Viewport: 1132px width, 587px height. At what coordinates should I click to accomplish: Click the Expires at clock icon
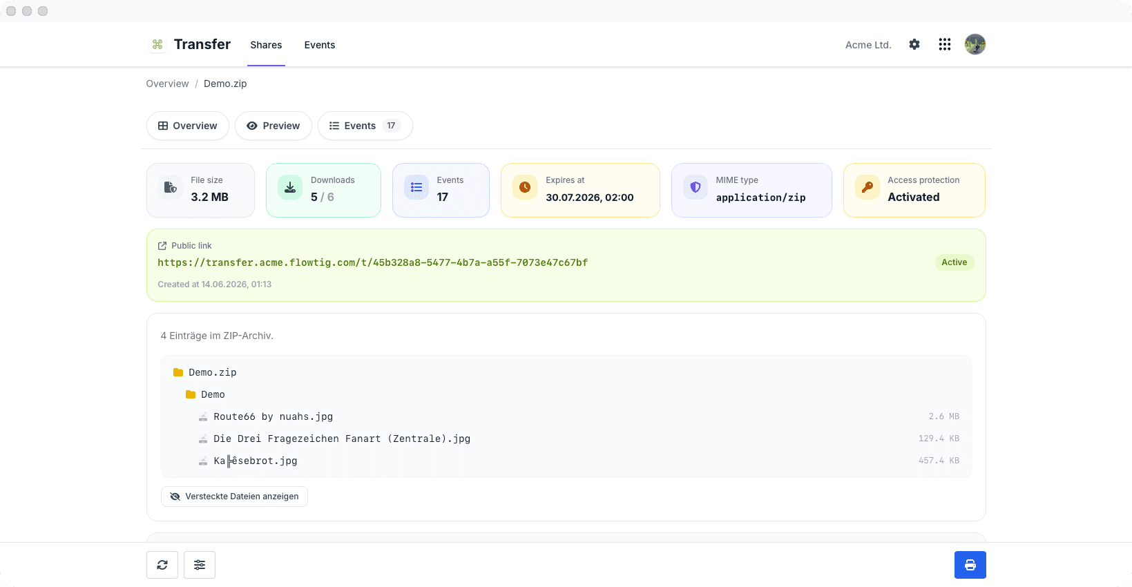(x=525, y=187)
